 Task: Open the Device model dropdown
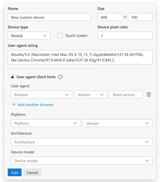[x=82, y=161]
